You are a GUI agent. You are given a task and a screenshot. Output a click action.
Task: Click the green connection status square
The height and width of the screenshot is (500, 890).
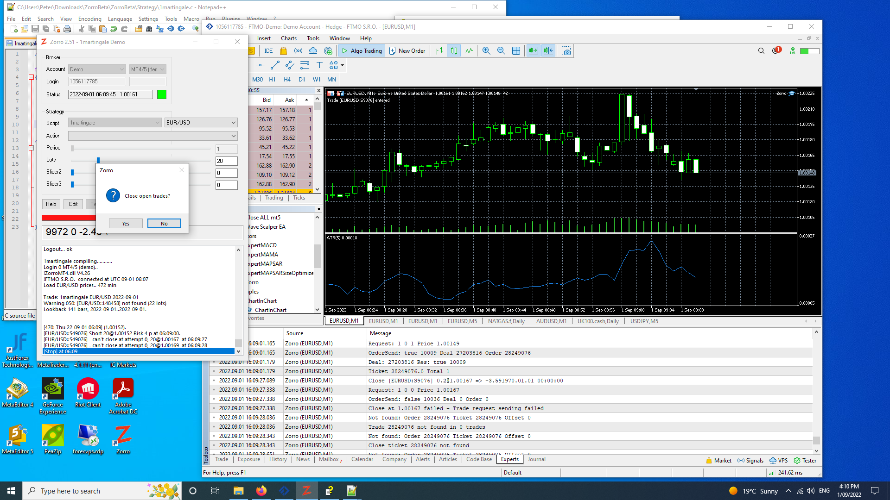click(x=162, y=94)
